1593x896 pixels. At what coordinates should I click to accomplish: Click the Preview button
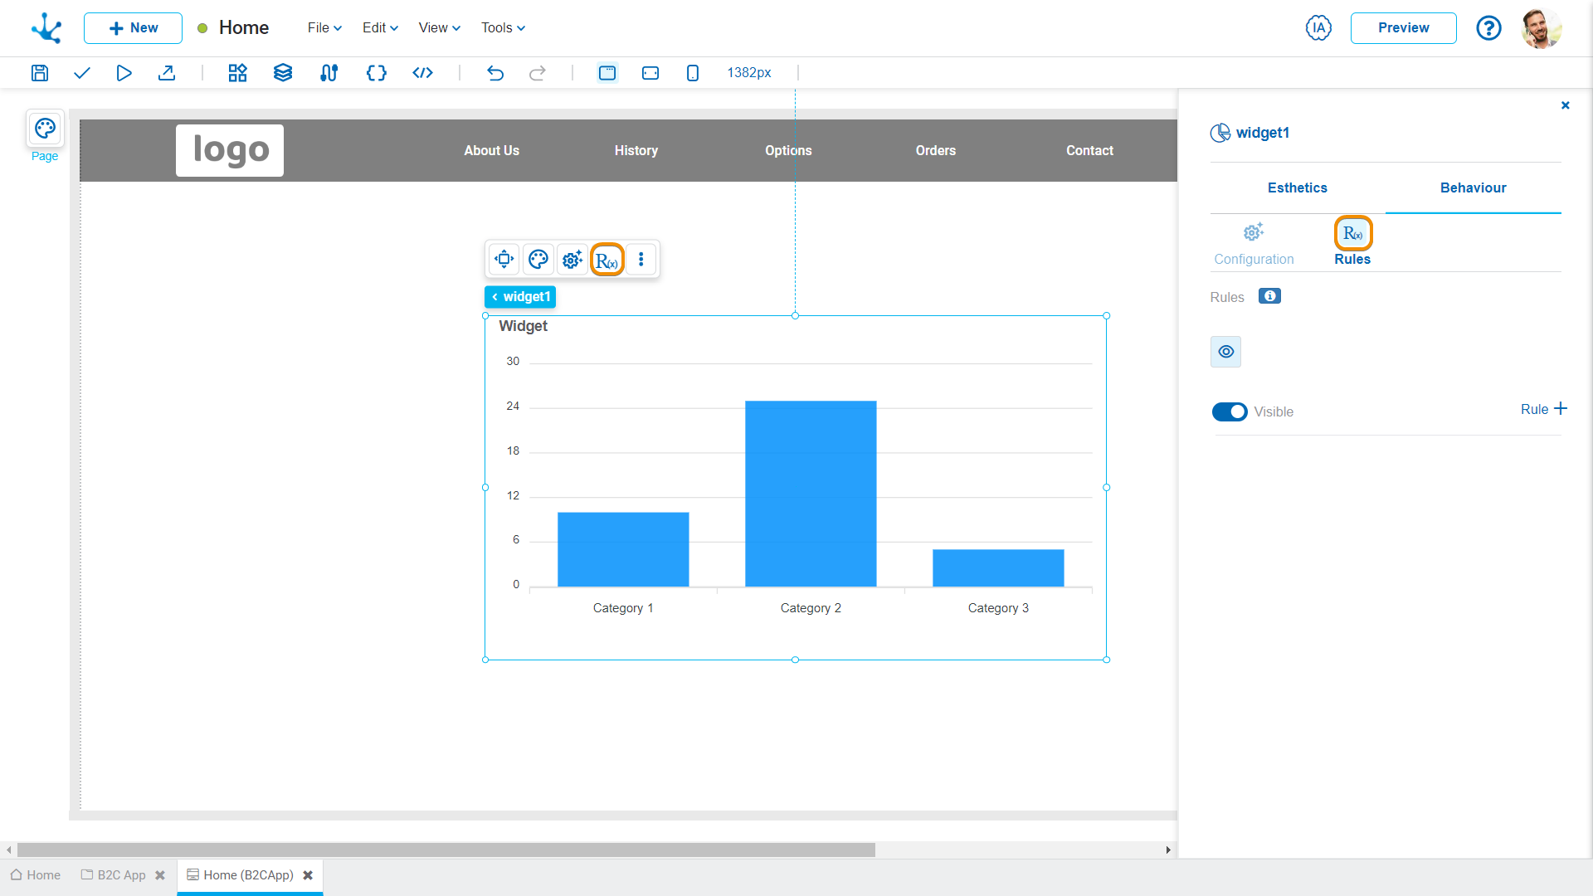1404,27
